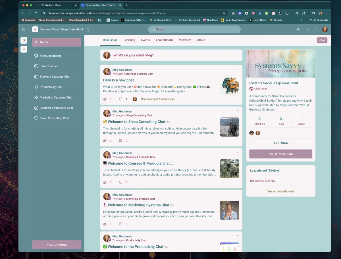
Task: Open comments on Welcome to Sleep Consulting post
Action: [x=120, y=141]
